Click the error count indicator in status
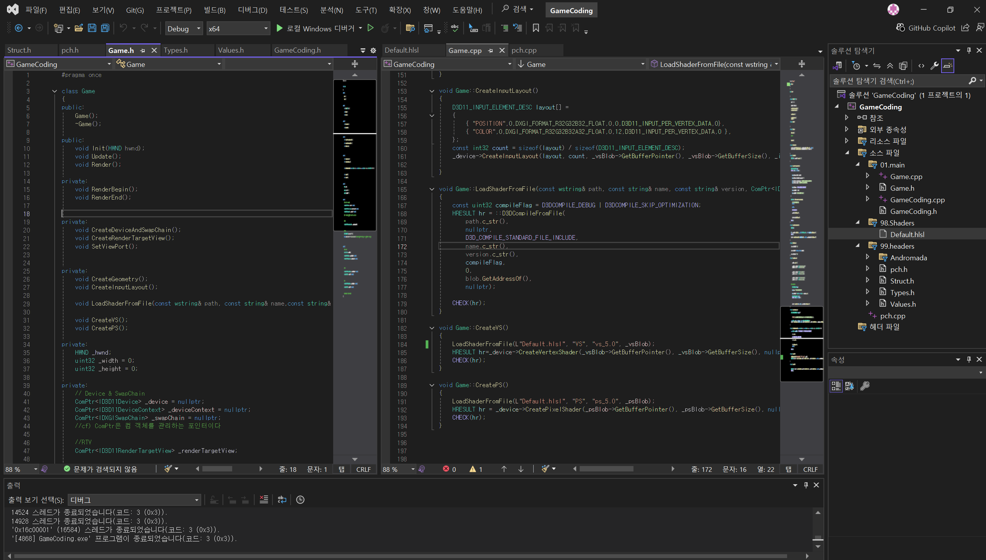The height and width of the screenshot is (560, 986). point(449,469)
